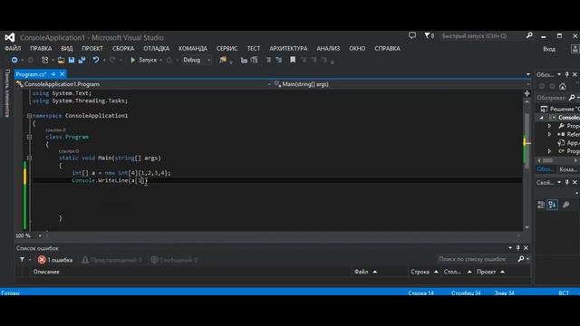Click the Solution Explorer search magnifier icon

pyautogui.click(x=572, y=98)
